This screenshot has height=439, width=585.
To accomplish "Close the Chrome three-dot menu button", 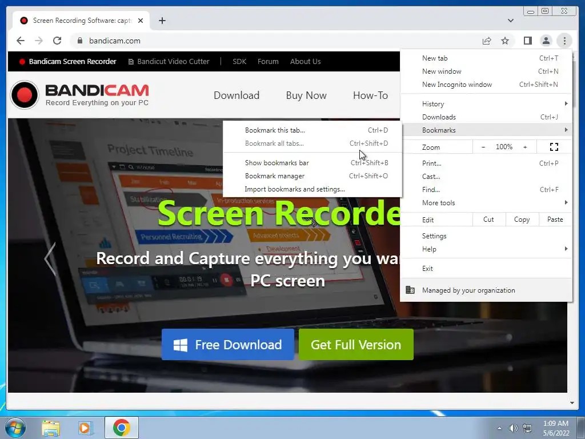I will (564, 41).
